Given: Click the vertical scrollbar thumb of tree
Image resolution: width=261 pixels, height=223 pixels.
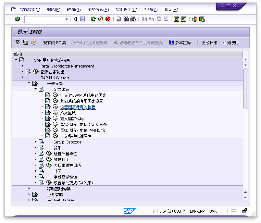Looking at the screenshot, I should pos(245,89).
